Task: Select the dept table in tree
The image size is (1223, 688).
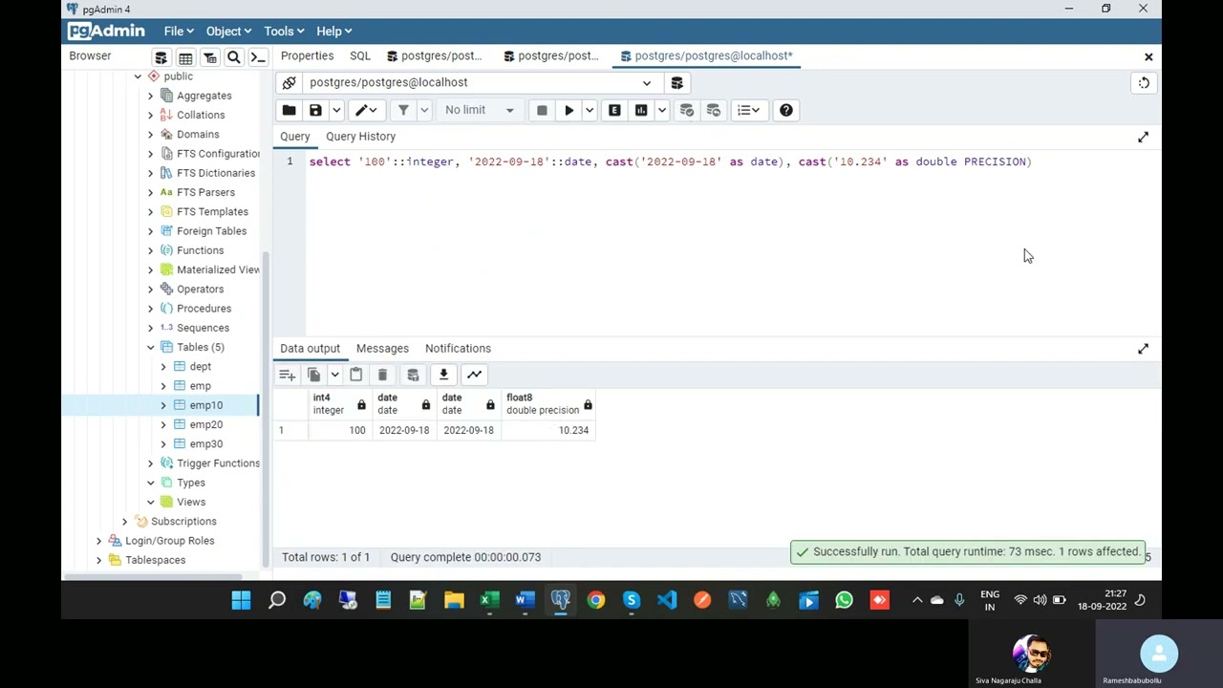Action: [200, 366]
